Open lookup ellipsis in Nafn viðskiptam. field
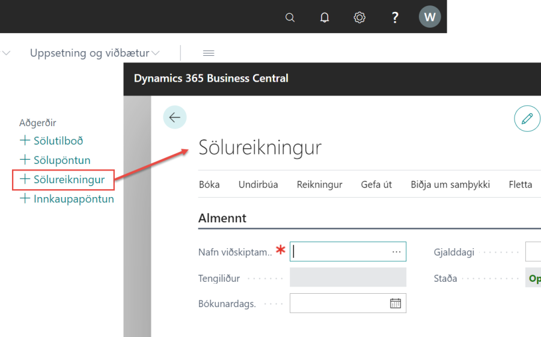The height and width of the screenshot is (337, 541). click(396, 252)
